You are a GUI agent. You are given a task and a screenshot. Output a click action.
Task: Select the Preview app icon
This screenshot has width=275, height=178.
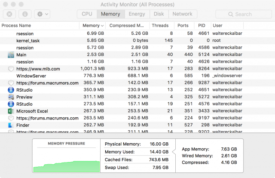point(11,97)
